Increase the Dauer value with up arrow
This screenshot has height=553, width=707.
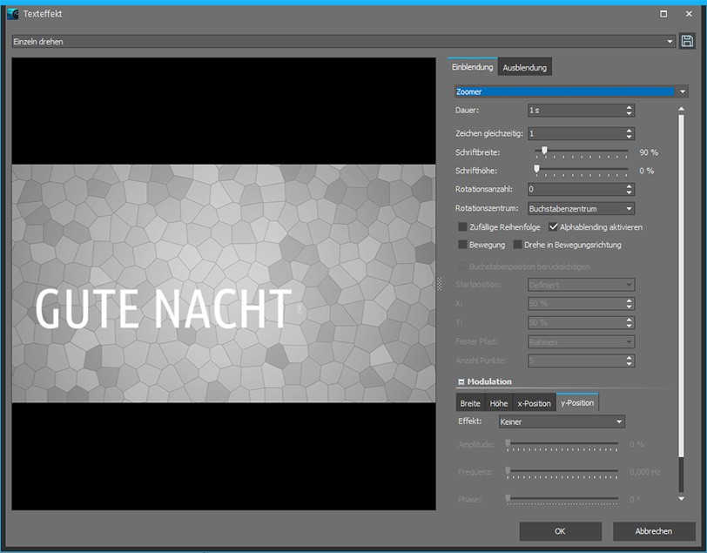click(x=630, y=107)
